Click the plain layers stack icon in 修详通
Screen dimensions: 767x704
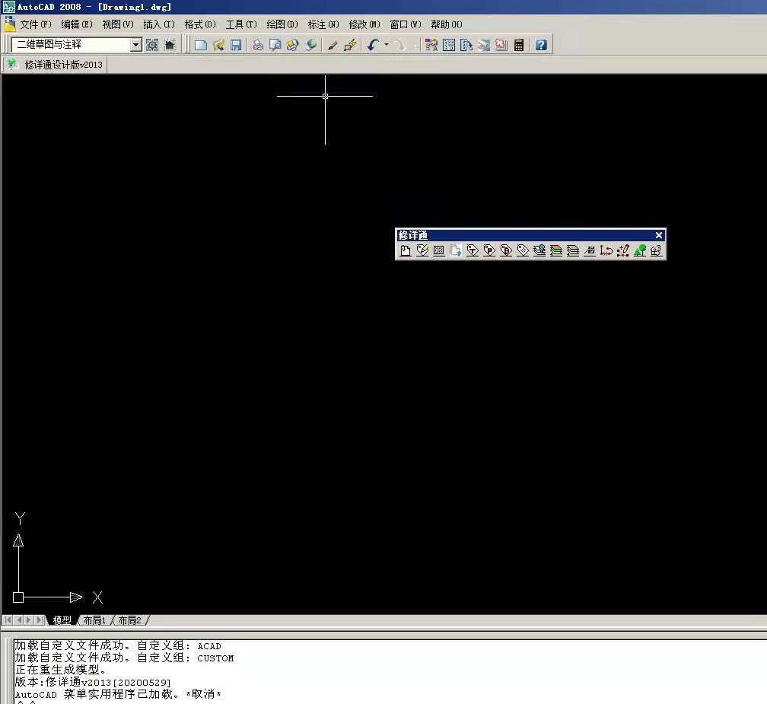[x=573, y=250]
